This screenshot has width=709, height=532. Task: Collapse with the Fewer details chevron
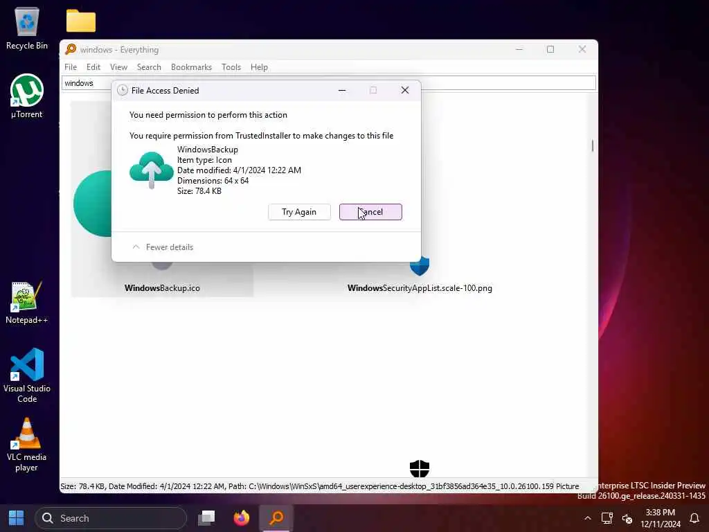pyautogui.click(x=136, y=247)
